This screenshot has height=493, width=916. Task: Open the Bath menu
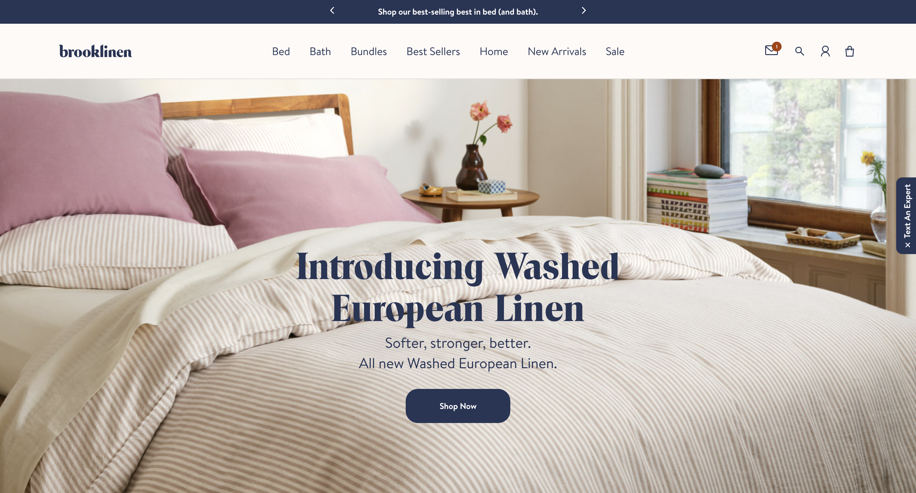[x=320, y=52]
